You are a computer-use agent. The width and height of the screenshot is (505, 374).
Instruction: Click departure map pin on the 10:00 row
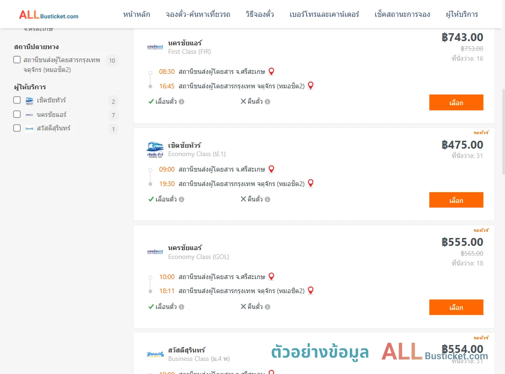(x=272, y=276)
